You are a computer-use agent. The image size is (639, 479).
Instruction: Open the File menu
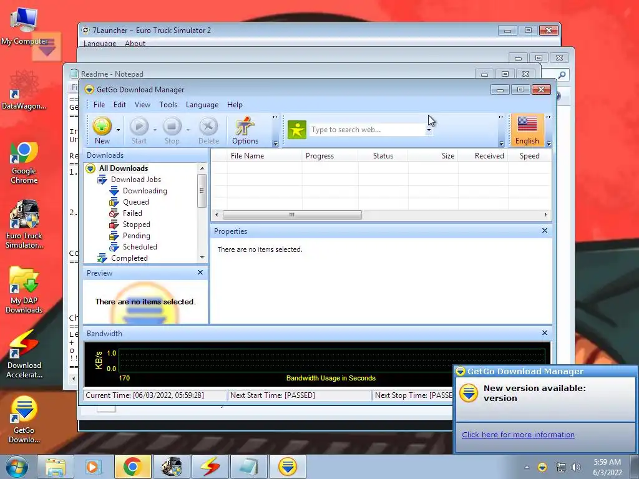(x=99, y=105)
